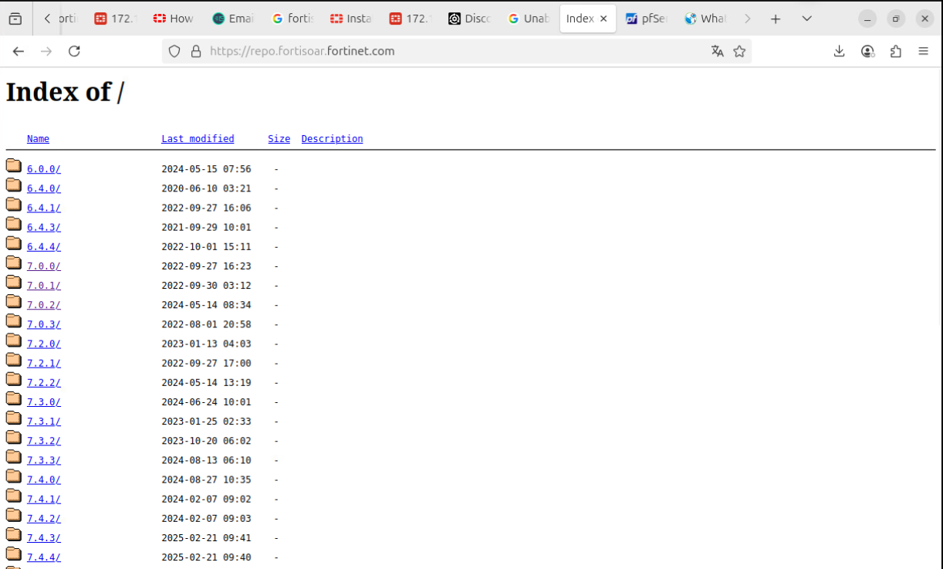Sort listing by Size column
943x569 pixels.
(279, 139)
